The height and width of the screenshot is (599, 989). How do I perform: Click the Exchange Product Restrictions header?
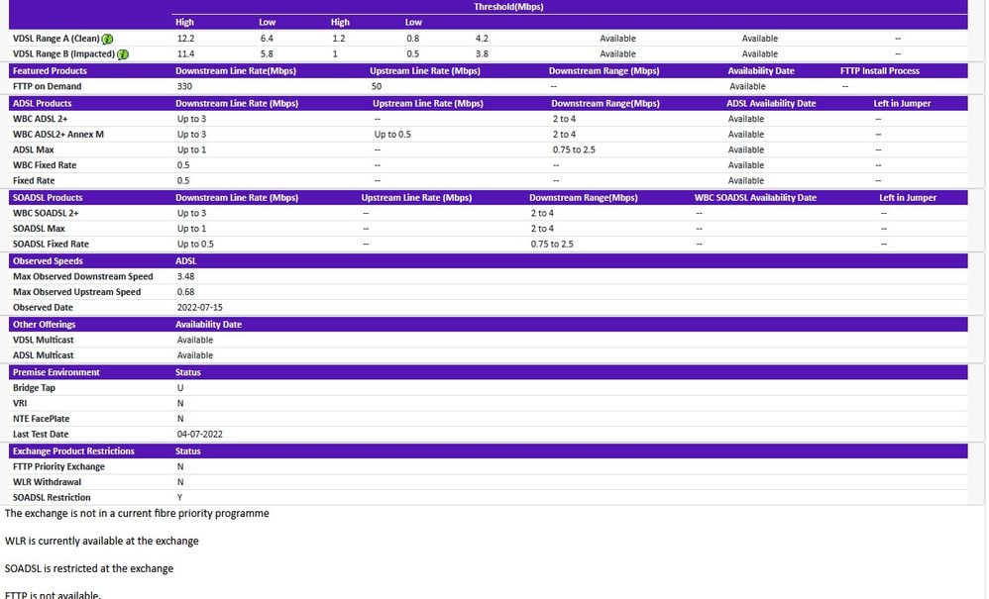click(x=73, y=451)
